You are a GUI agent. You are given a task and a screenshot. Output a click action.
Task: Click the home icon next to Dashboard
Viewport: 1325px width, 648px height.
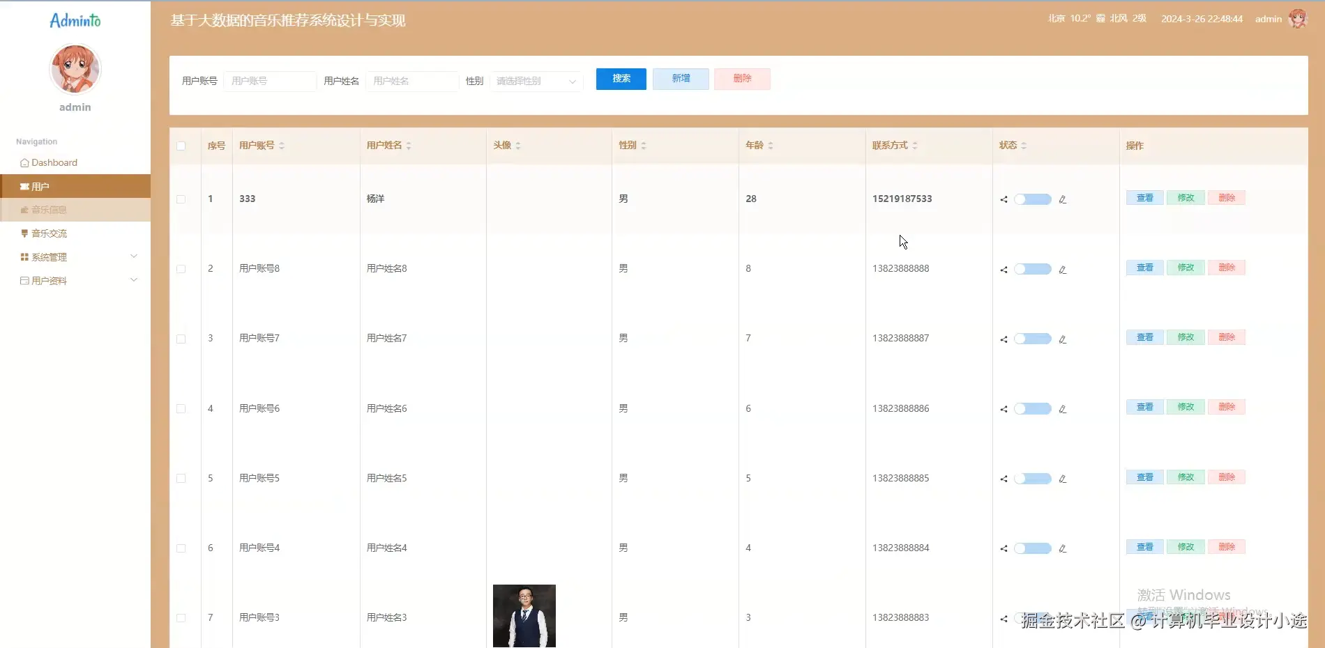(24, 163)
